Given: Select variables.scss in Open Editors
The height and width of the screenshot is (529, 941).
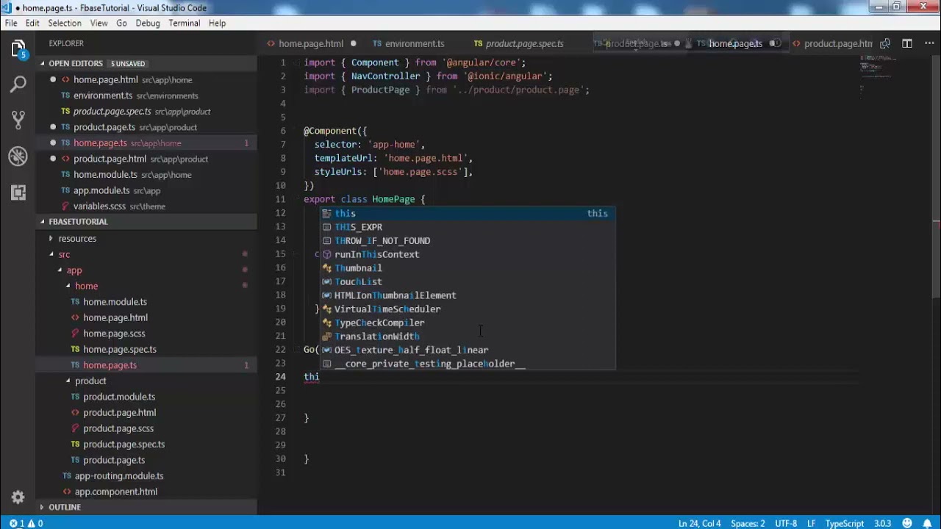Looking at the screenshot, I should 146,206.
